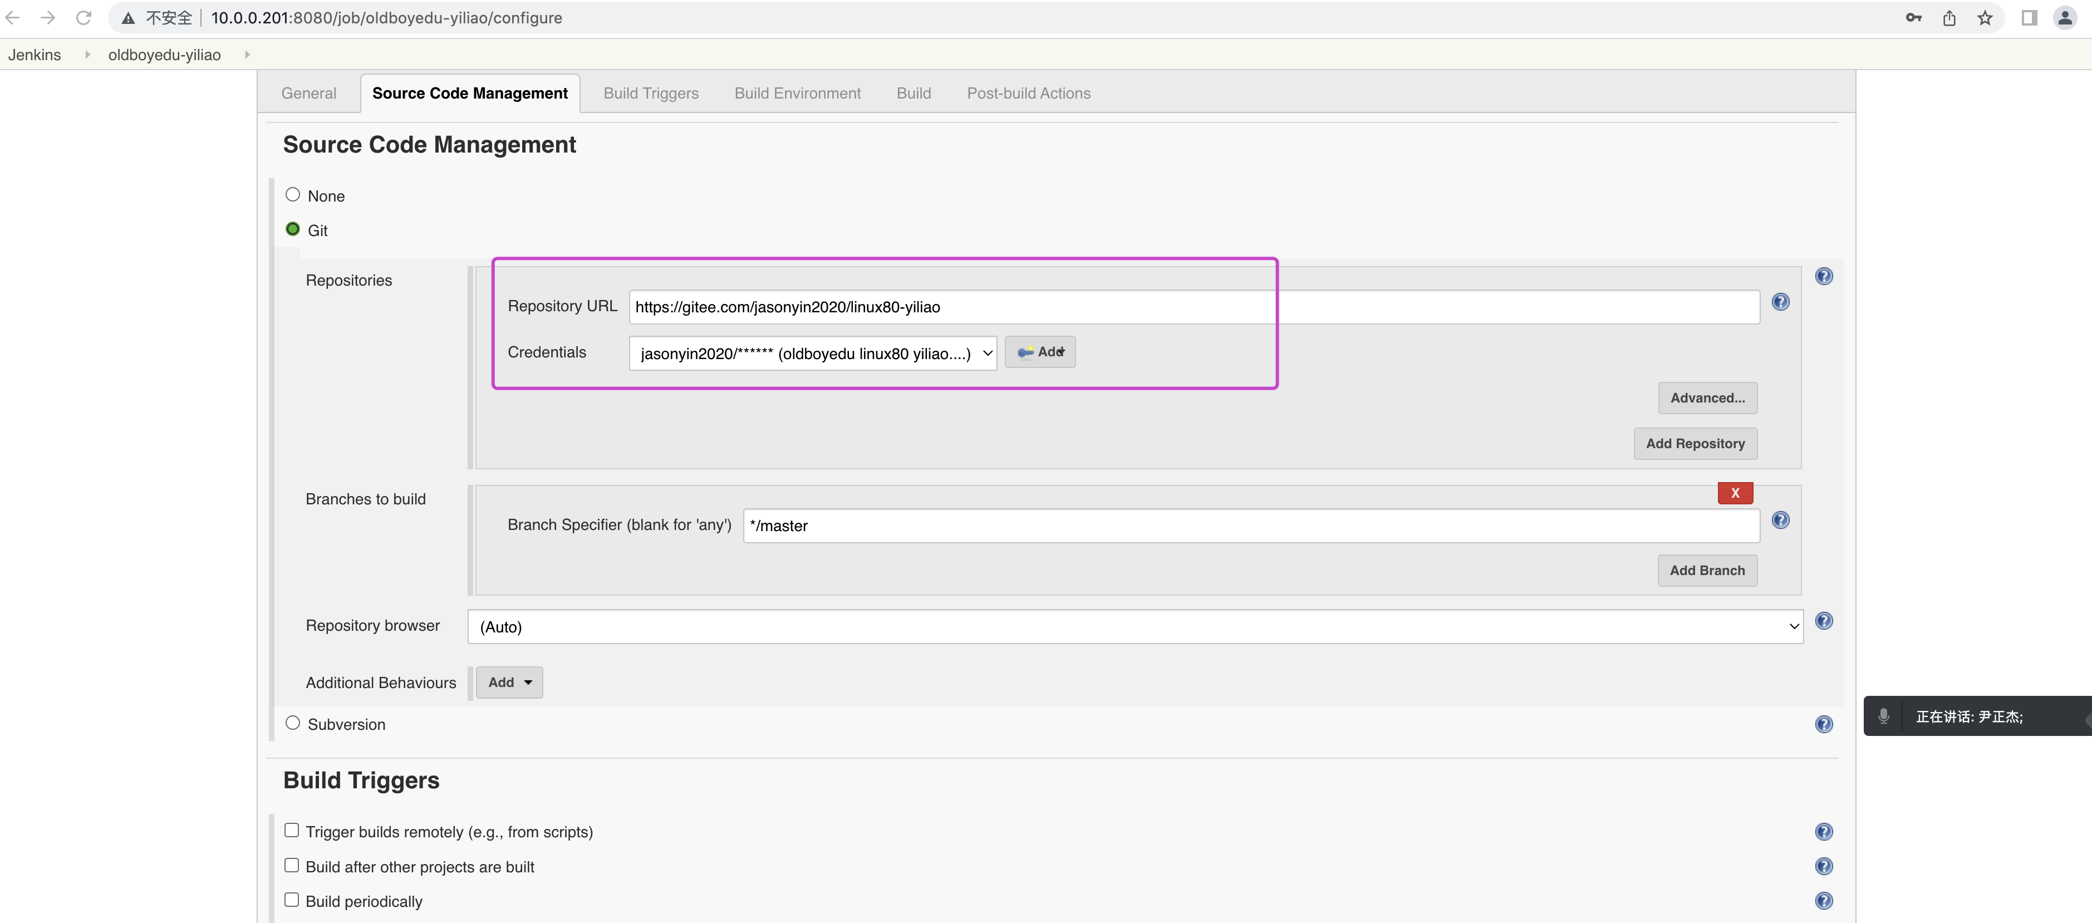Switch to the Build Triggers tab

point(651,94)
